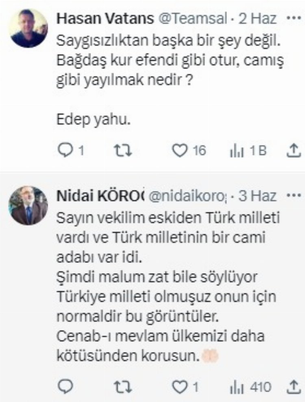Open Nidai KÖROĞLU's profile picture
Viewport: 305px width, 402px height.
click(x=28, y=206)
